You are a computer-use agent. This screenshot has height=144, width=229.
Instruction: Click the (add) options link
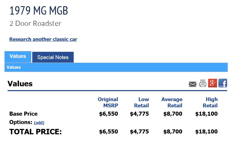pyautogui.click(x=39, y=123)
